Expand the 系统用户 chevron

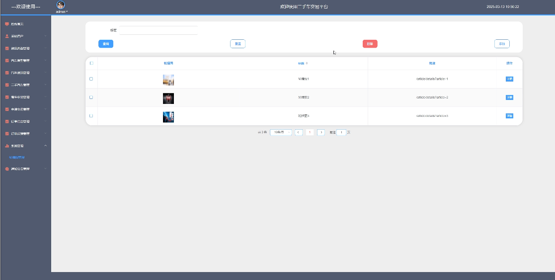click(45, 36)
